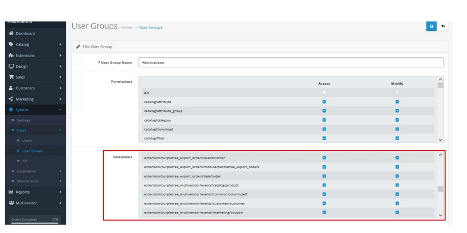This screenshot has width=467, height=233.
Task: Click the Extensions list scrollbar thumb
Action: pyautogui.click(x=440, y=189)
